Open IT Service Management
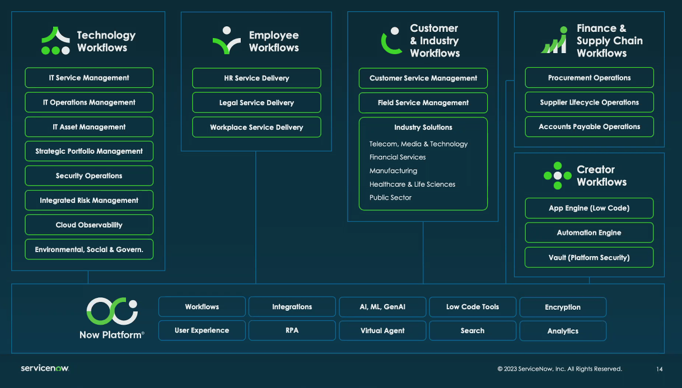This screenshot has height=388, width=682. pos(88,78)
